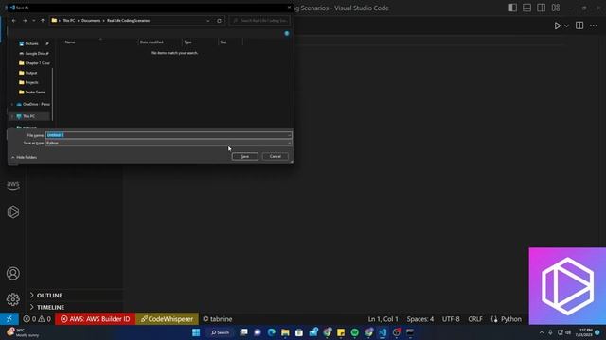The height and width of the screenshot is (340, 606).
Task: Click the dialog search box
Action: (x=260, y=21)
